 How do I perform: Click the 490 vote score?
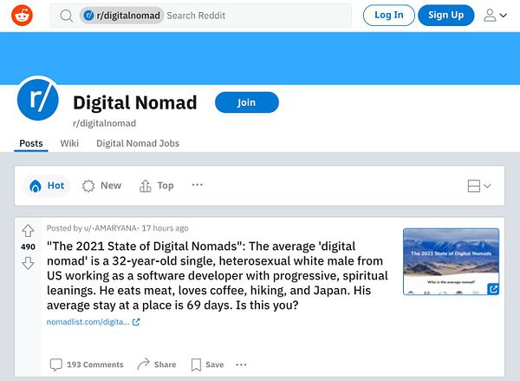tap(28, 246)
